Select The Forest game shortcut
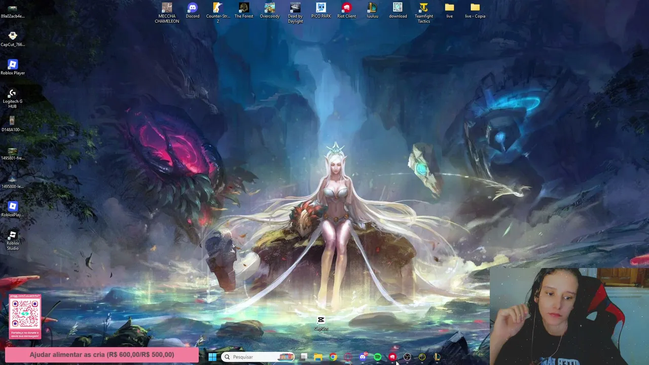 point(244,10)
